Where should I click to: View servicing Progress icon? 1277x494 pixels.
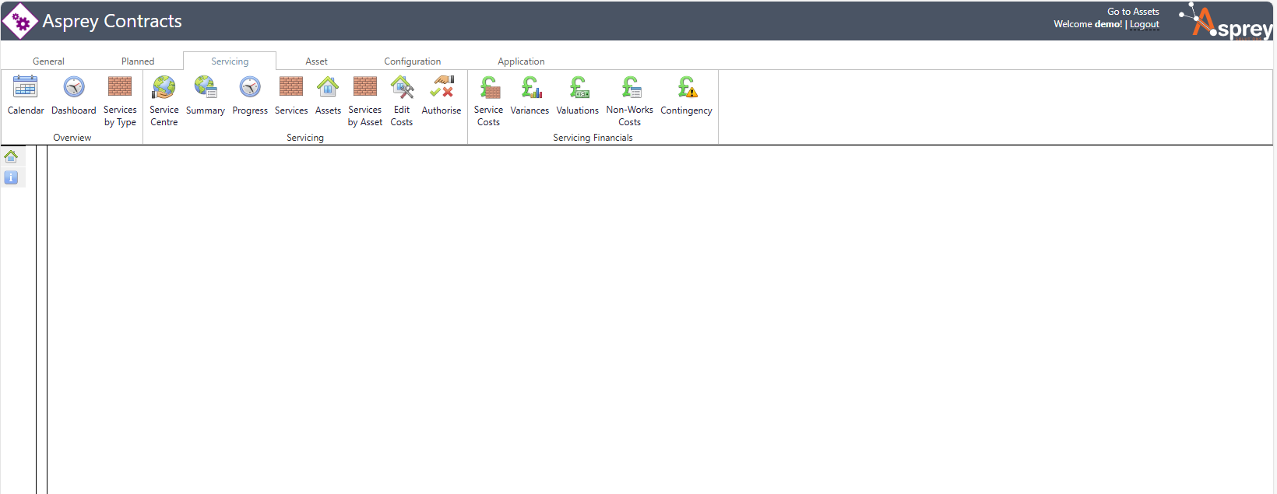(250, 87)
